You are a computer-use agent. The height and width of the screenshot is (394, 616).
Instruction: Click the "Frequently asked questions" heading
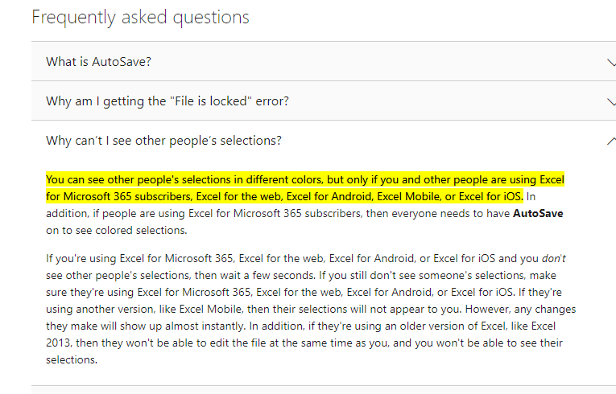pyautogui.click(x=141, y=17)
